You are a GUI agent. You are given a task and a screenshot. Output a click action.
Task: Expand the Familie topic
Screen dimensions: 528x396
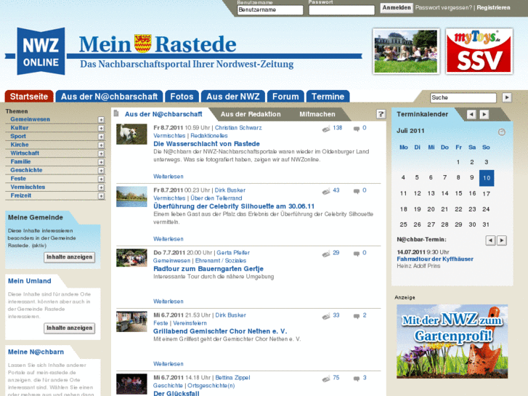[x=101, y=162]
